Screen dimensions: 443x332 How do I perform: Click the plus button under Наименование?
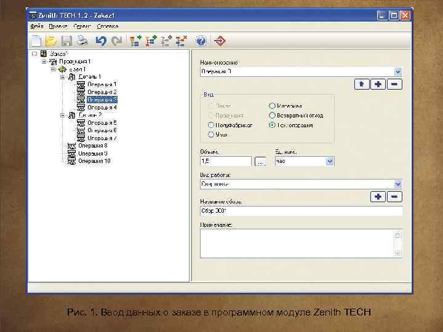(x=378, y=84)
